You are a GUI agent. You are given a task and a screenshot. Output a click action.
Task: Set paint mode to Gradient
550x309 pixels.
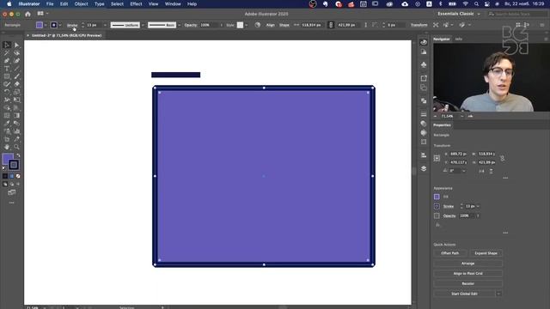tap(11, 176)
